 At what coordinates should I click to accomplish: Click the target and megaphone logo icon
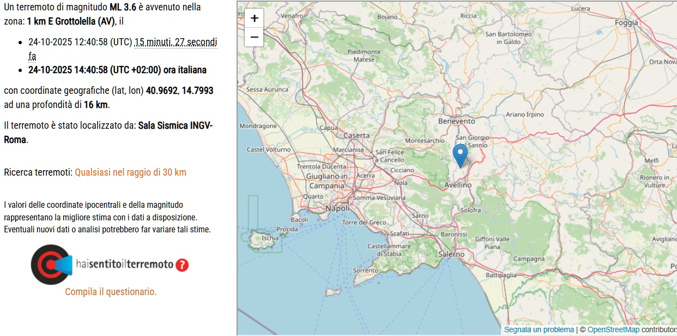tap(51, 265)
